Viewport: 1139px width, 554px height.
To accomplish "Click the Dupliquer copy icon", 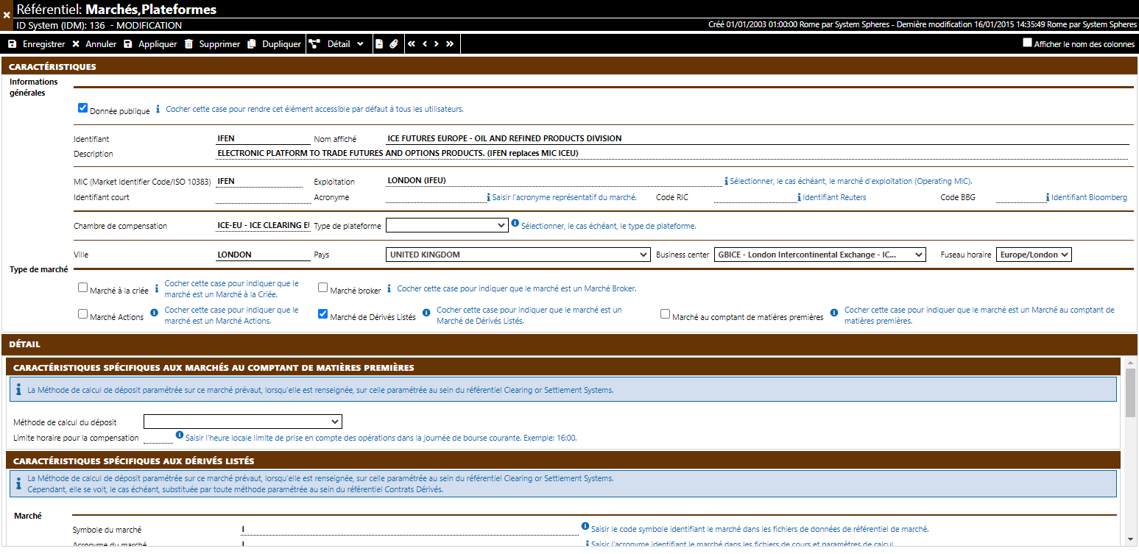I will tap(252, 44).
